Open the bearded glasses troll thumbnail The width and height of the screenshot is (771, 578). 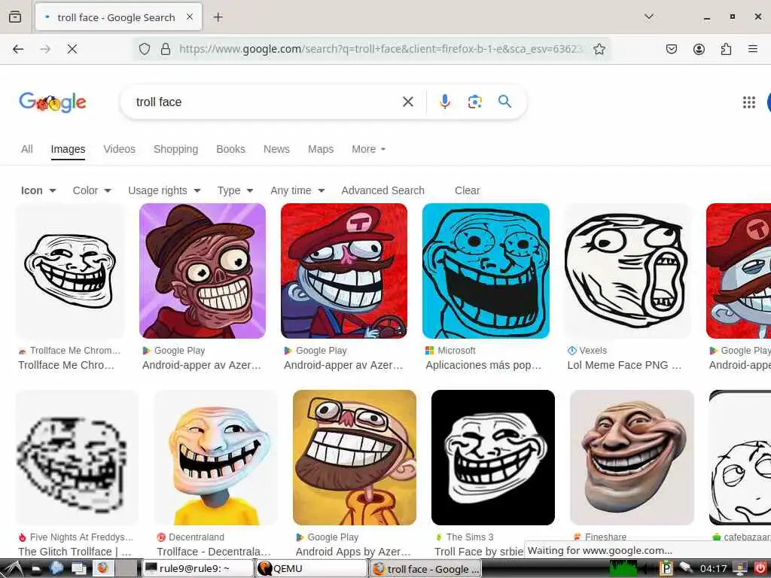pyautogui.click(x=355, y=458)
